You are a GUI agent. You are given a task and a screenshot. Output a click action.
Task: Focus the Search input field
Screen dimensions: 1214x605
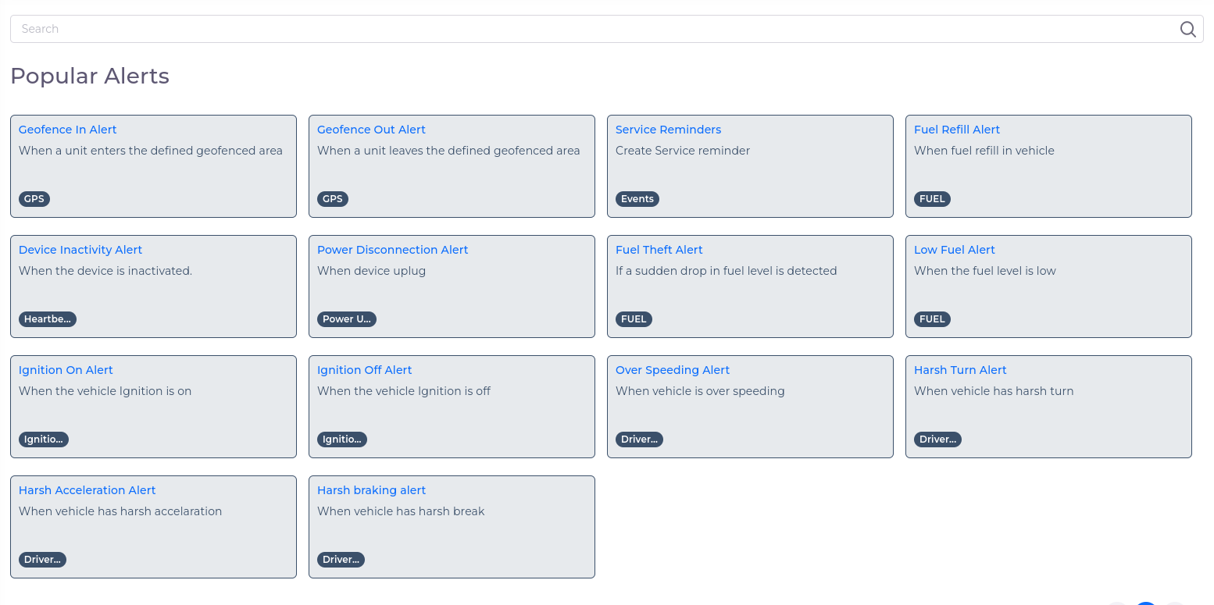(594, 29)
